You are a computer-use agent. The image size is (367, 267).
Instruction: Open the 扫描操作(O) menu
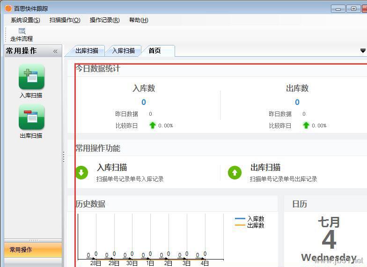pyautogui.click(x=65, y=20)
